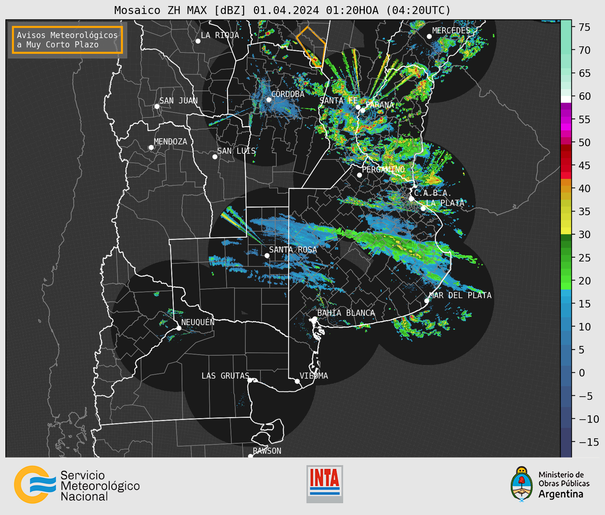Click the green 25 dBZ color on scale
This screenshot has height=515, width=605.
[566, 258]
